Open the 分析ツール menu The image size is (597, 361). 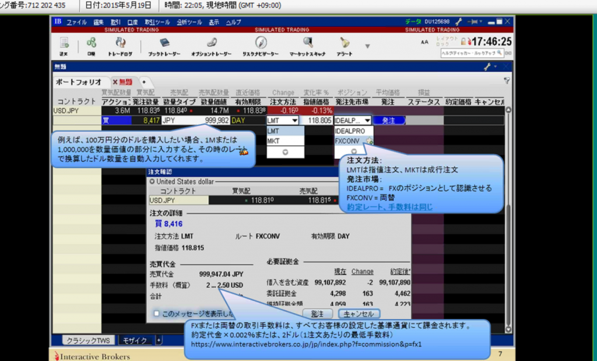(x=189, y=23)
